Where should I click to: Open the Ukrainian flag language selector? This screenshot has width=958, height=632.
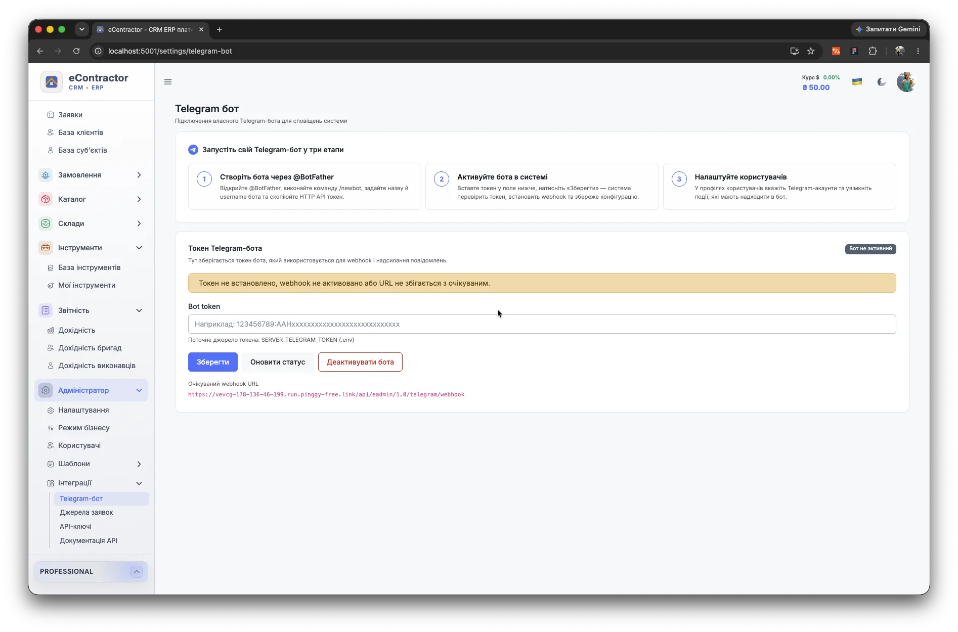(x=857, y=82)
